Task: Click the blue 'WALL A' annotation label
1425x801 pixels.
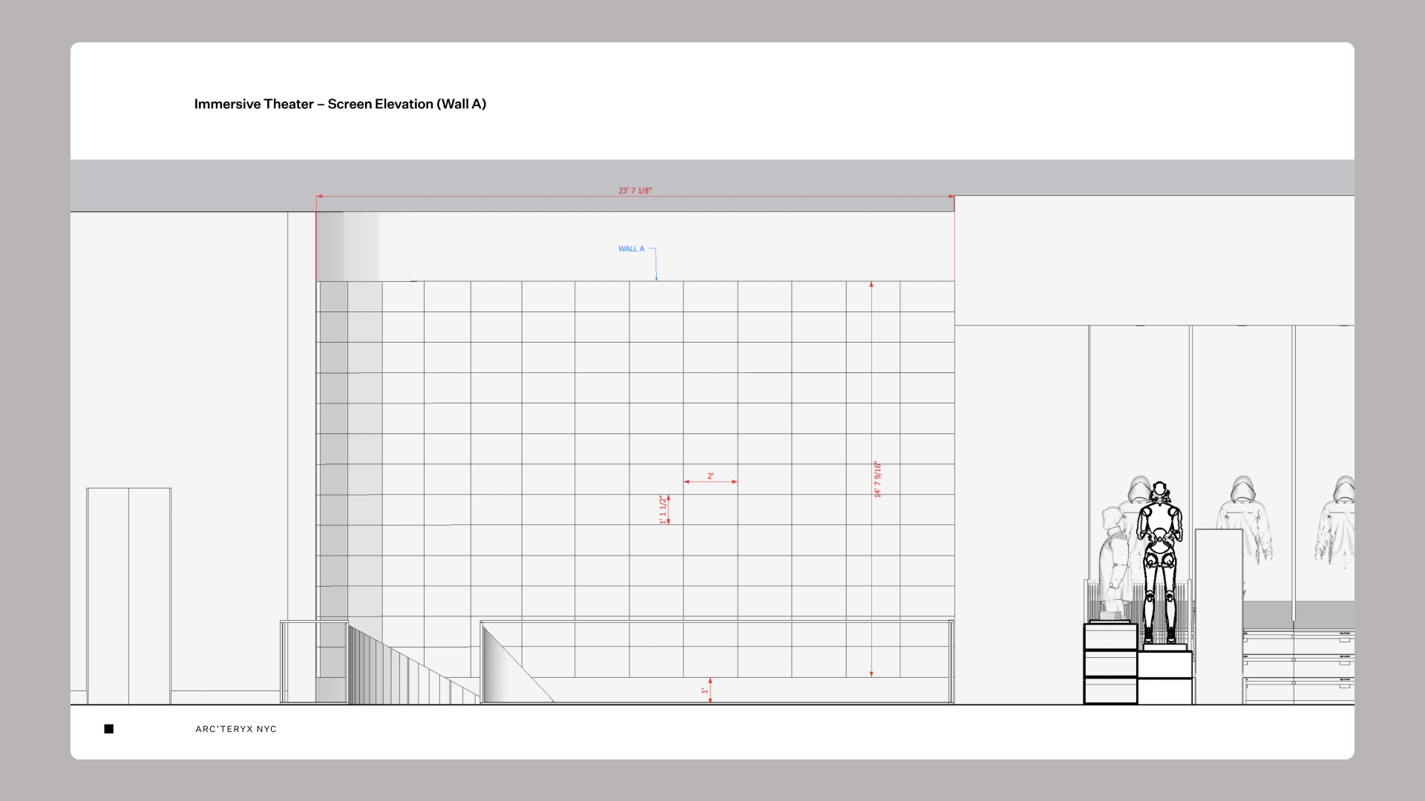Action: [x=631, y=249]
